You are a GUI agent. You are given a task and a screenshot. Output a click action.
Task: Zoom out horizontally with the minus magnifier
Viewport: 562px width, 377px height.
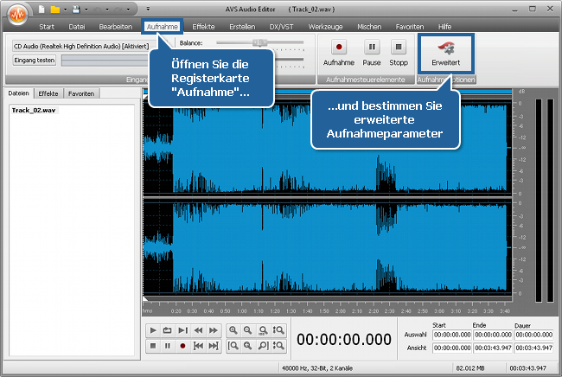tap(248, 330)
